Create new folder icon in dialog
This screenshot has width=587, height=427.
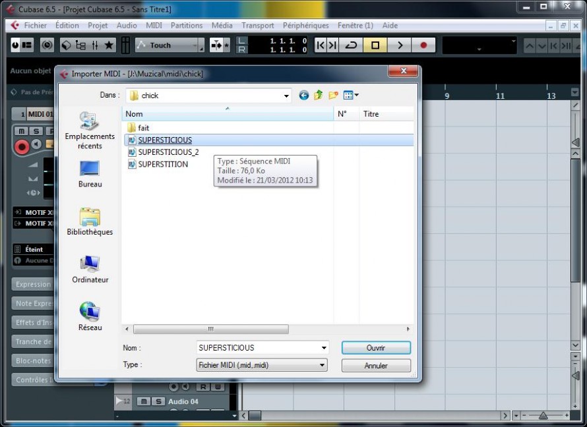tap(333, 95)
